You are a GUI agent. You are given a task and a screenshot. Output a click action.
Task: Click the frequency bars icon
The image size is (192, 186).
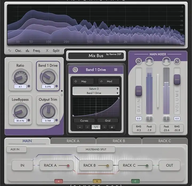pyautogui.click(x=27, y=51)
